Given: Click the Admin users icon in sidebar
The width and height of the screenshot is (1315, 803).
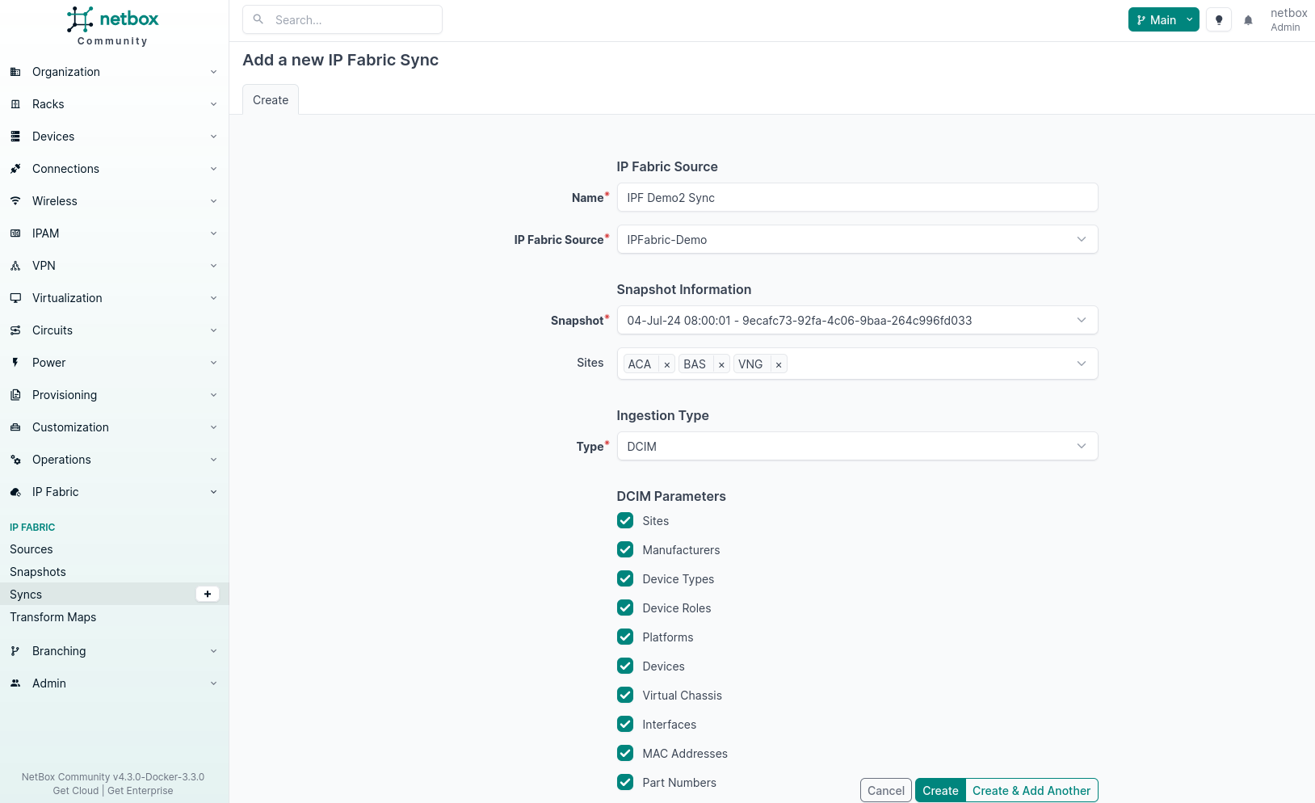Looking at the screenshot, I should coord(15,683).
